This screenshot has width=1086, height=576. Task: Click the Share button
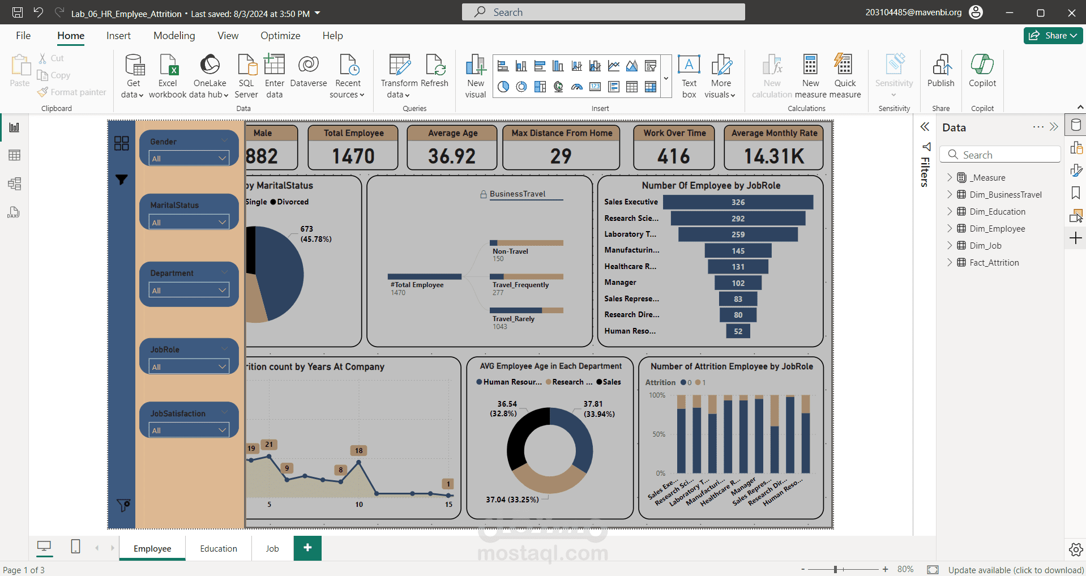click(x=1053, y=35)
